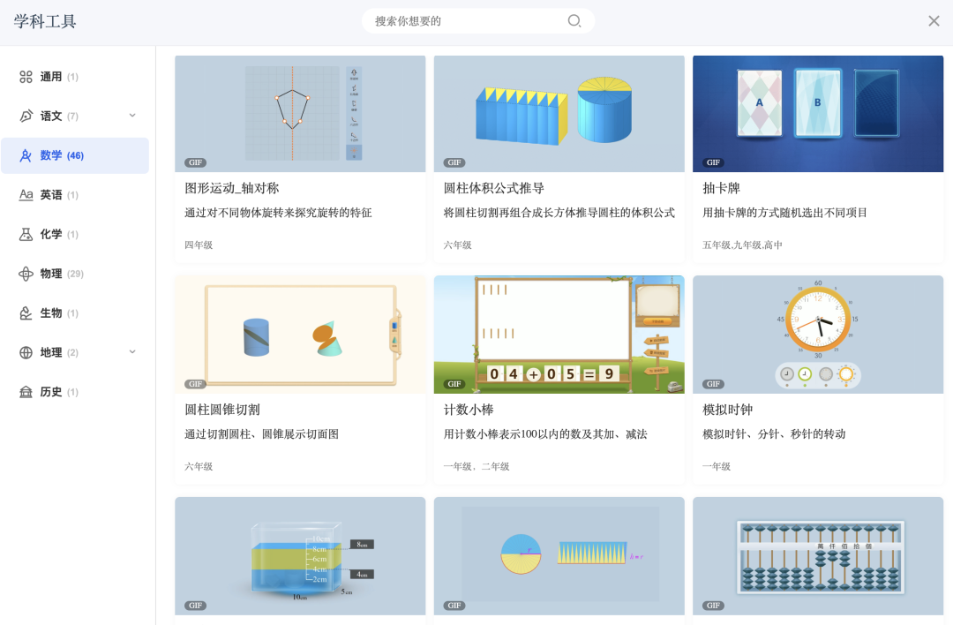Expand the 地理 category chevron

pos(132,351)
